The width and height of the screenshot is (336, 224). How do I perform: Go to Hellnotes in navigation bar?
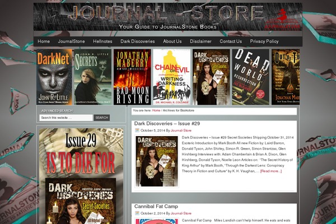(x=102, y=41)
